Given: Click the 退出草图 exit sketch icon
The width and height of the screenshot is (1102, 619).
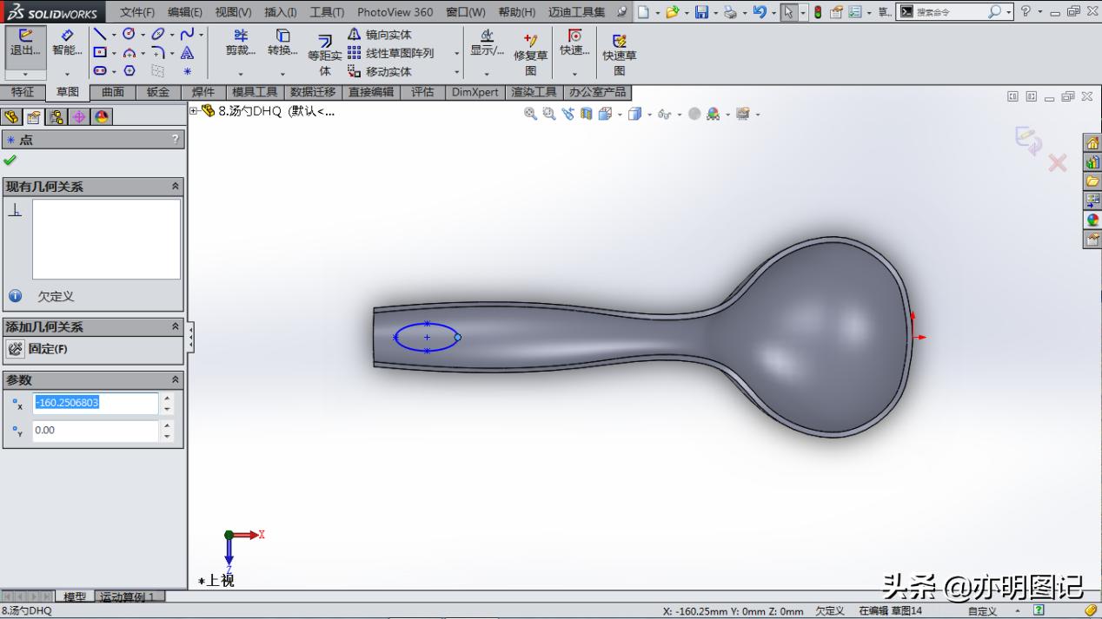Looking at the screenshot, I should click(25, 39).
